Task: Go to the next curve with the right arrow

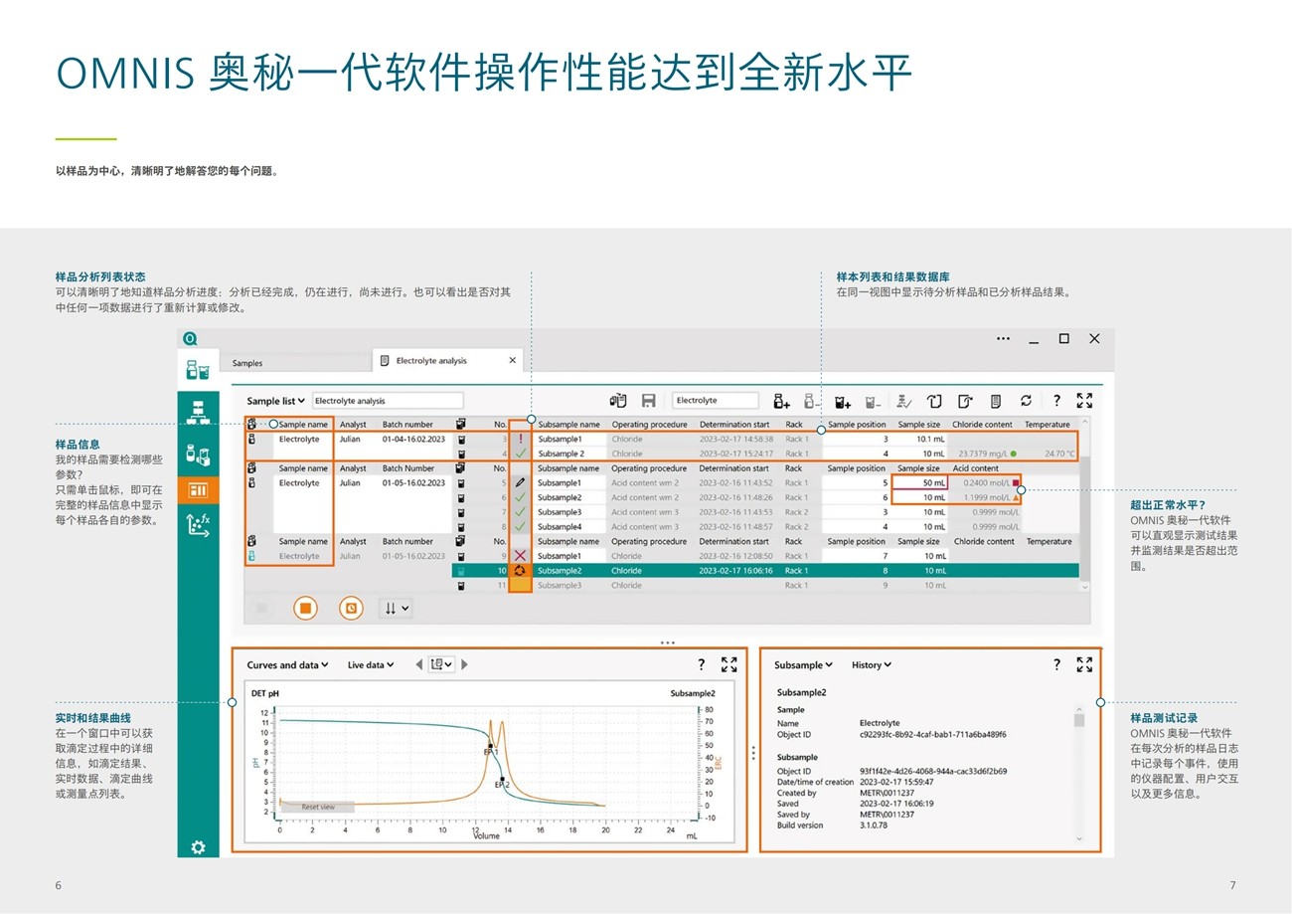Action: point(464,664)
